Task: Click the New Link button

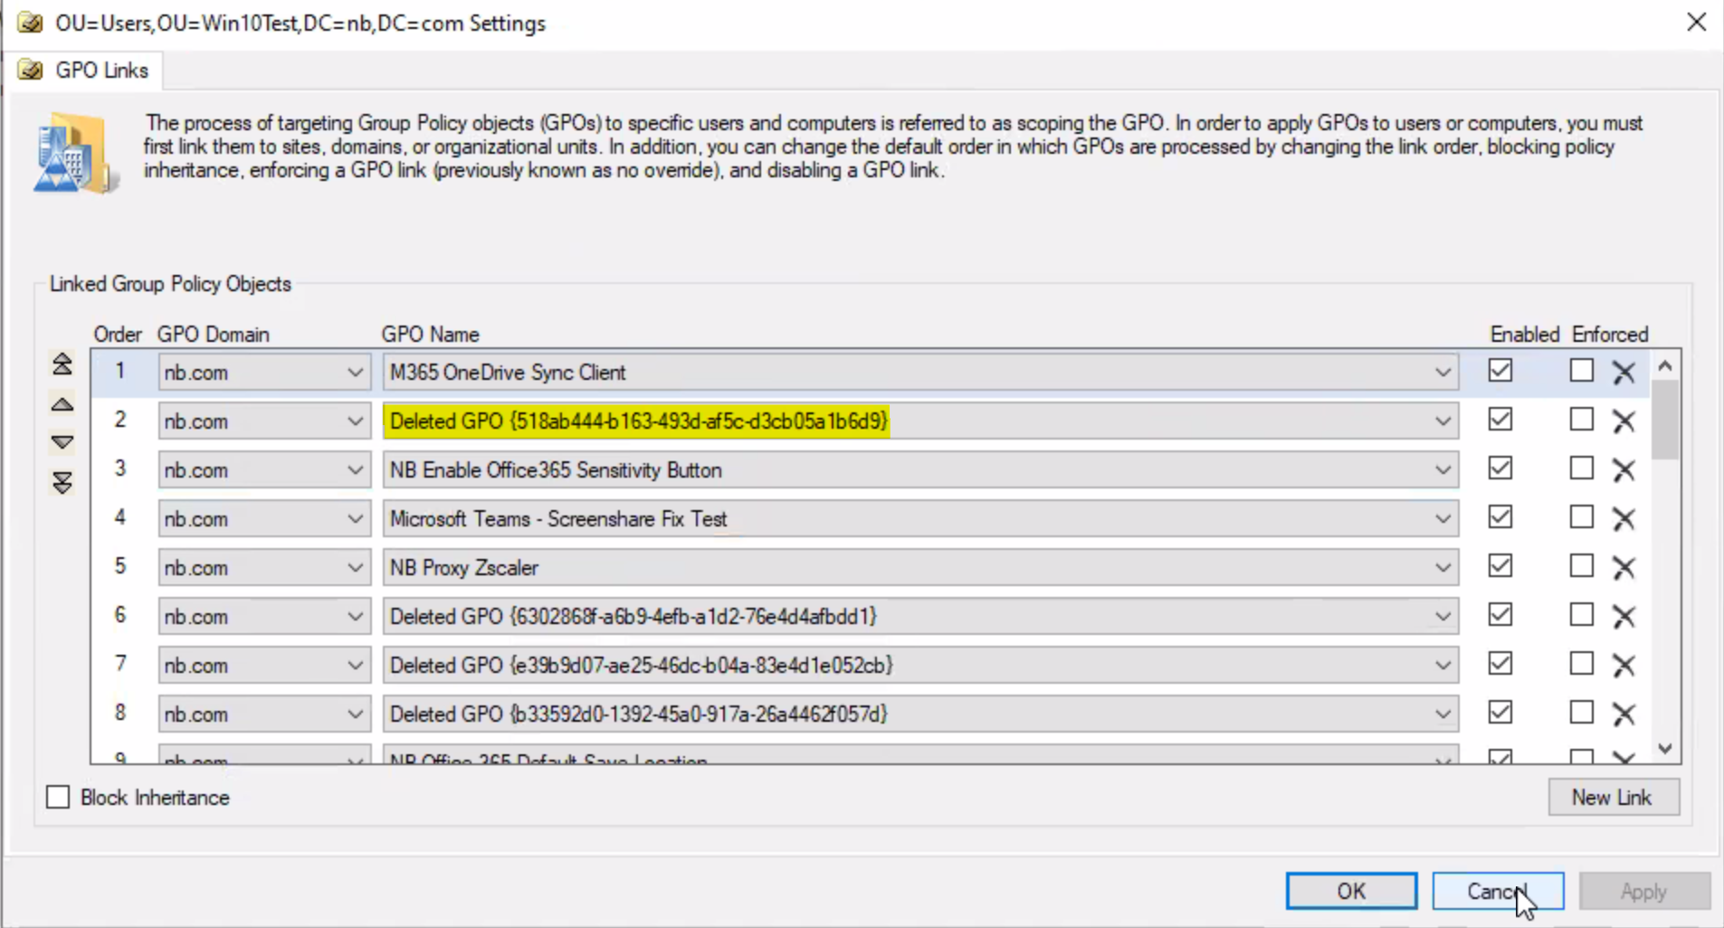Action: (1613, 797)
